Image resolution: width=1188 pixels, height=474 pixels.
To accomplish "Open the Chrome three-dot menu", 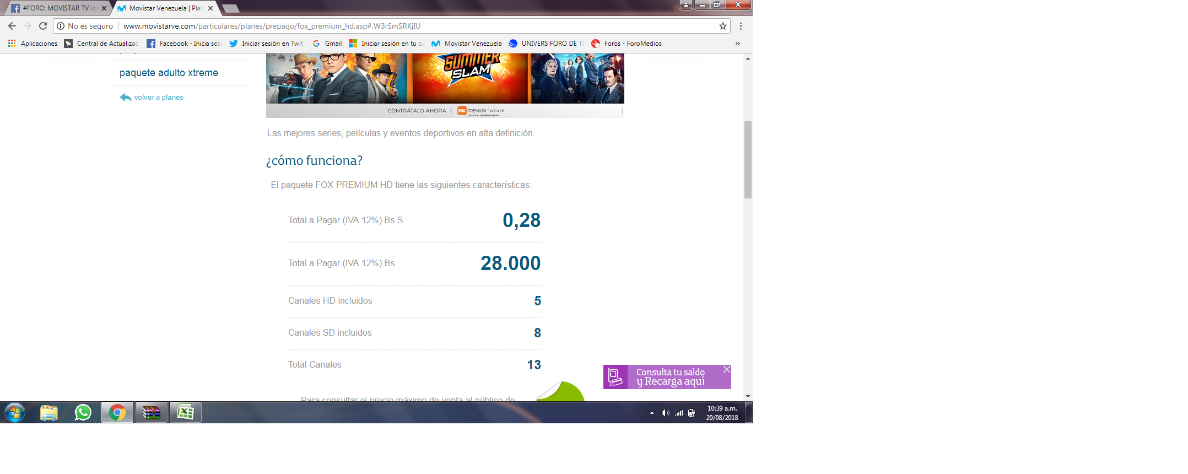I will [x=741, y=26].
